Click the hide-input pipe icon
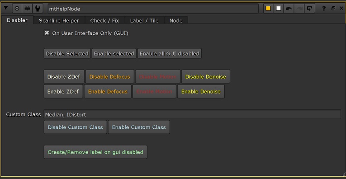The height and width of the screenshot is (179, 346). coord(27,9)
